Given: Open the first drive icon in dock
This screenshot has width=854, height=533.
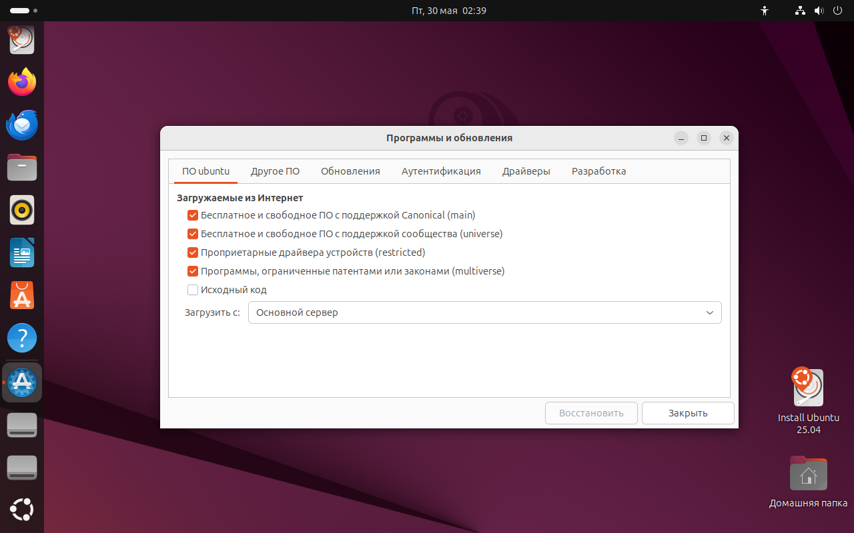Looking at the screenshot, I should coord(22,424).
